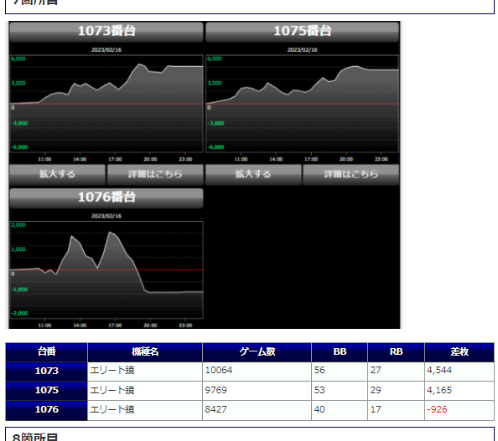Viewport: 498px width, 441px height.
Task: Click the 1076番台 header button
Action: (106, 197)
